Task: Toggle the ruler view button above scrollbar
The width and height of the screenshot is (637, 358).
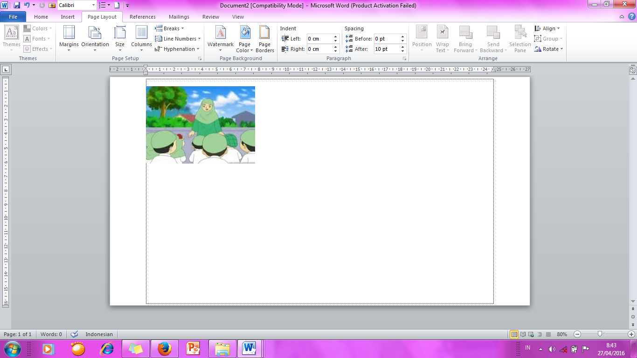Action: pos(633,70)
